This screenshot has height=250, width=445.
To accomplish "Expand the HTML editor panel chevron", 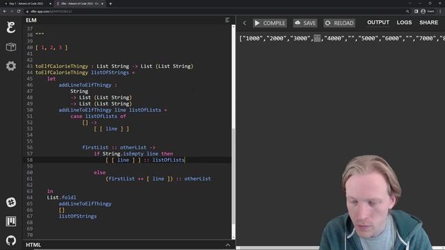I will point(227,245).
